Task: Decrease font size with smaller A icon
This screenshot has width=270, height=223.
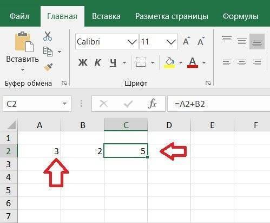Action: (x=201, y=41)
